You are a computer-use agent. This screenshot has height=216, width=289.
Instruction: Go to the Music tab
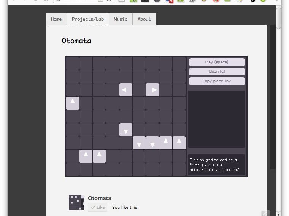pyautogui.click(x=121, y=19)
